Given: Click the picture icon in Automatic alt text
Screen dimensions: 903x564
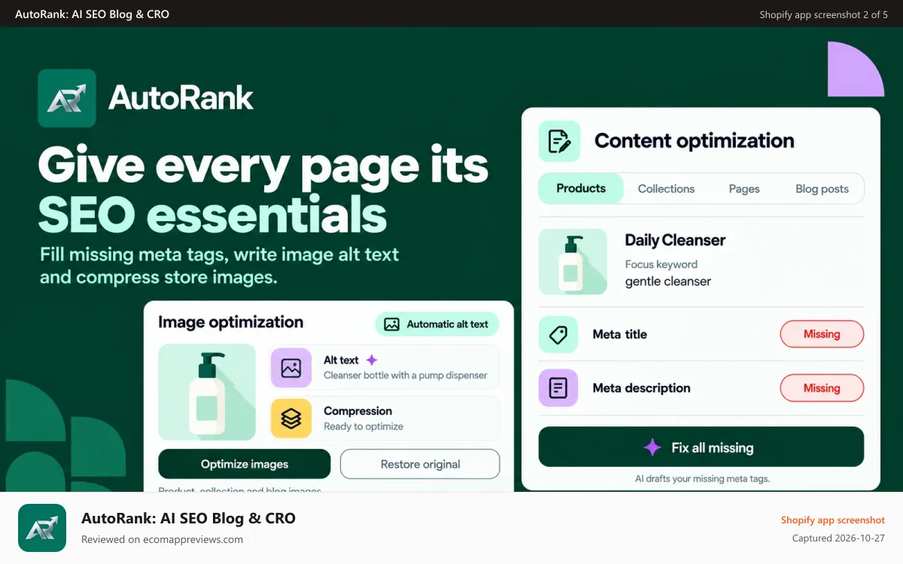Looking at the screenshot, I should tap(391, 325).
